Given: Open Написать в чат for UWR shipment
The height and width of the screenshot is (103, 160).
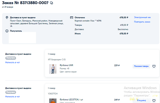Looking at the screenshot, I should coord(12,62).
